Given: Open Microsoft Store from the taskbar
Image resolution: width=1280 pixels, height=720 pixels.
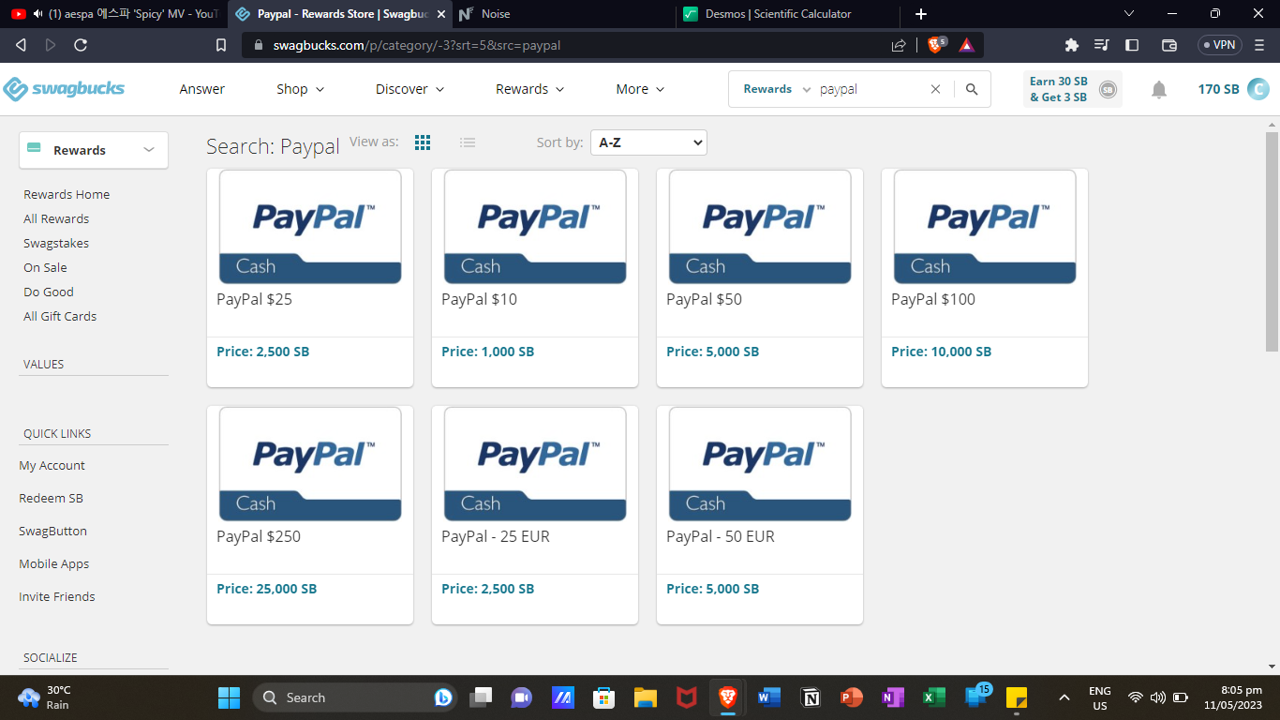Looking at the screenshot, I should coord(603,697).
